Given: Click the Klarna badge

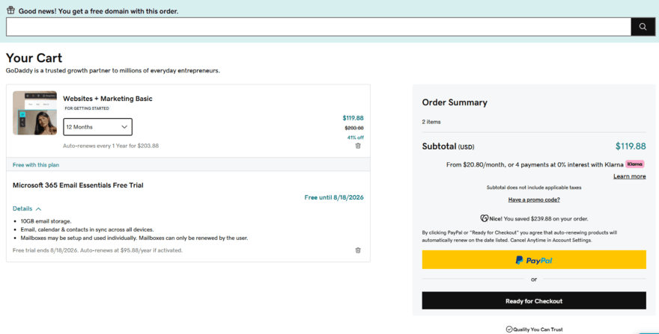Looking at the screenshot, I should point(634,164).
